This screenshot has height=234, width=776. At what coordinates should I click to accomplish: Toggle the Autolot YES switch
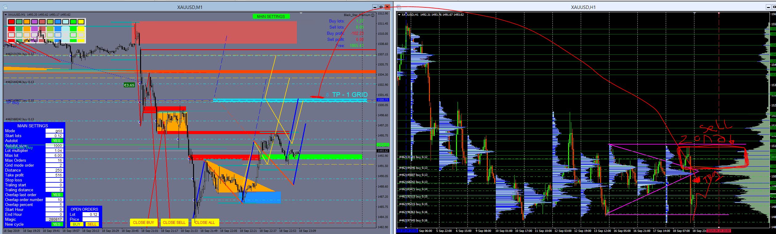pos(57,141)
